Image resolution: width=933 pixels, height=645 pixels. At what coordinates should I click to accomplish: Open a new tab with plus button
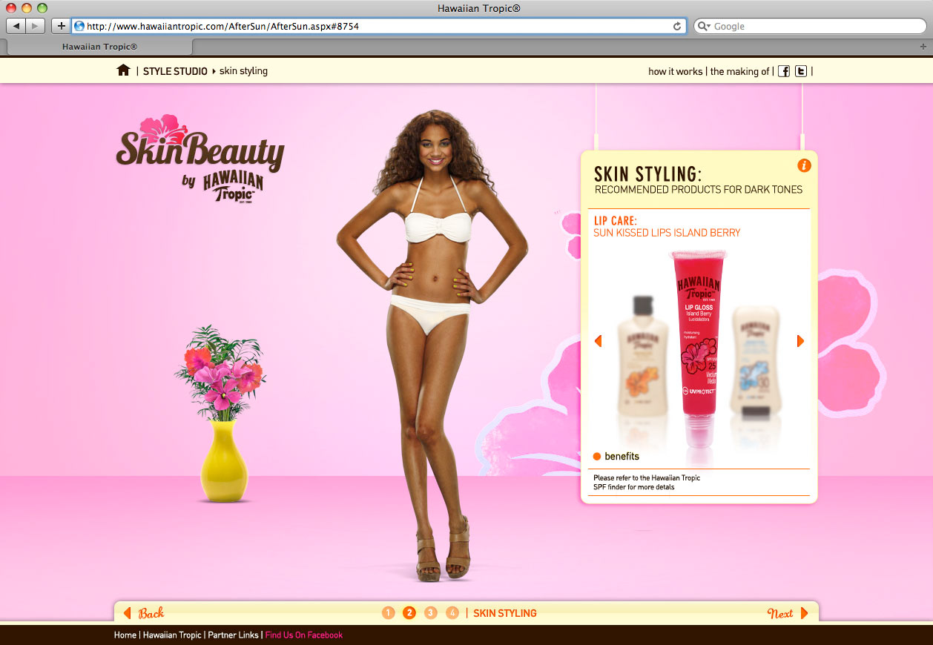click(x=923, y=46)
